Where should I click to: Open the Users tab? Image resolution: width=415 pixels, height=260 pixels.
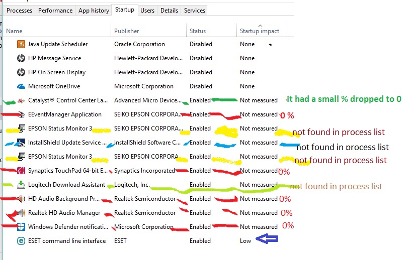click(147, 11)
